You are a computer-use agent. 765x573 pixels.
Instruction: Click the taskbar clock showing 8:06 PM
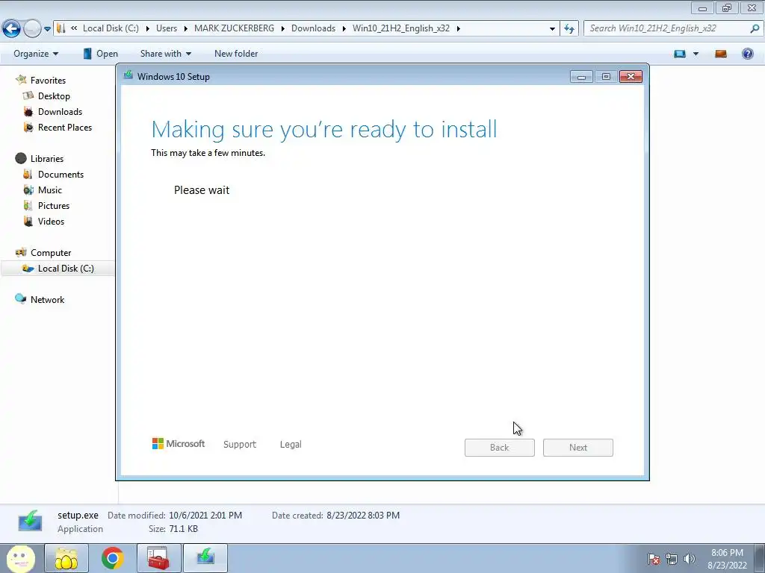(727, 559)
